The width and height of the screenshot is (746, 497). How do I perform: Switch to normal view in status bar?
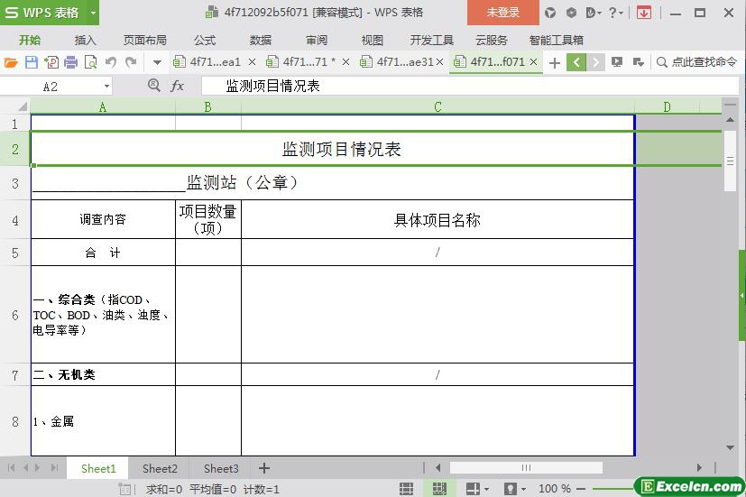[x=406, y=489]
